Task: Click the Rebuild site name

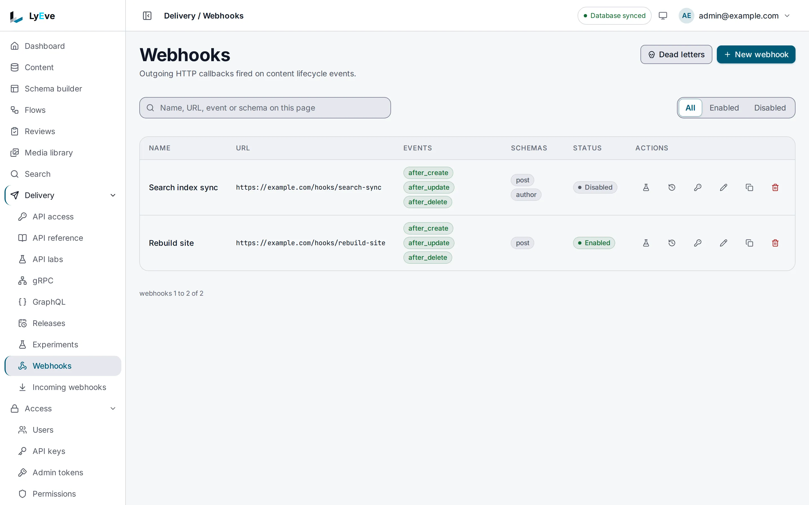Action: coord(171,243)
